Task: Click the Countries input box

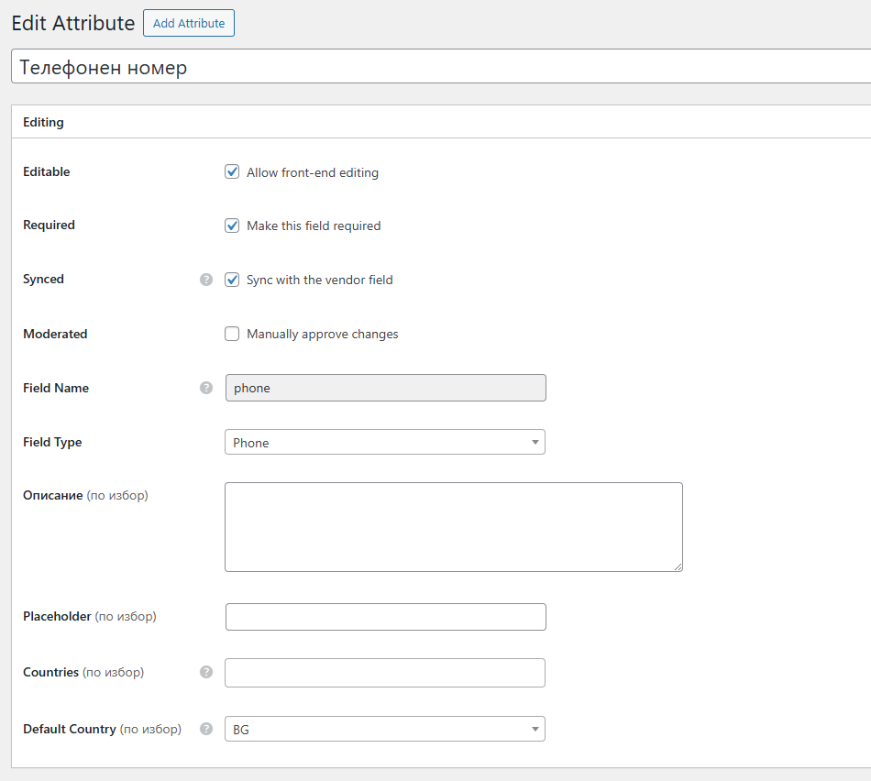Action: tap(385, 673)
